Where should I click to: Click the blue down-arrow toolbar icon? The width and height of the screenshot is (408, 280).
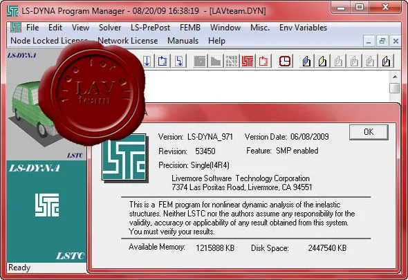[147, 61]
